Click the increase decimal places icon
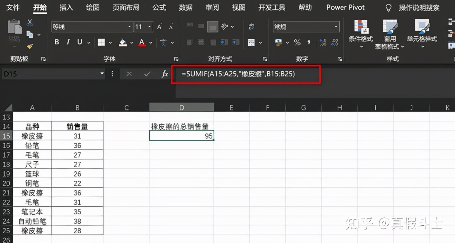Viewport: 455px width, 243px height. pos(323,42)
